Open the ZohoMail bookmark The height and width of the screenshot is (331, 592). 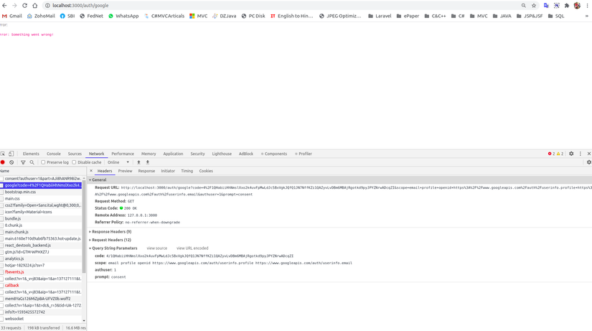[41, 16]
